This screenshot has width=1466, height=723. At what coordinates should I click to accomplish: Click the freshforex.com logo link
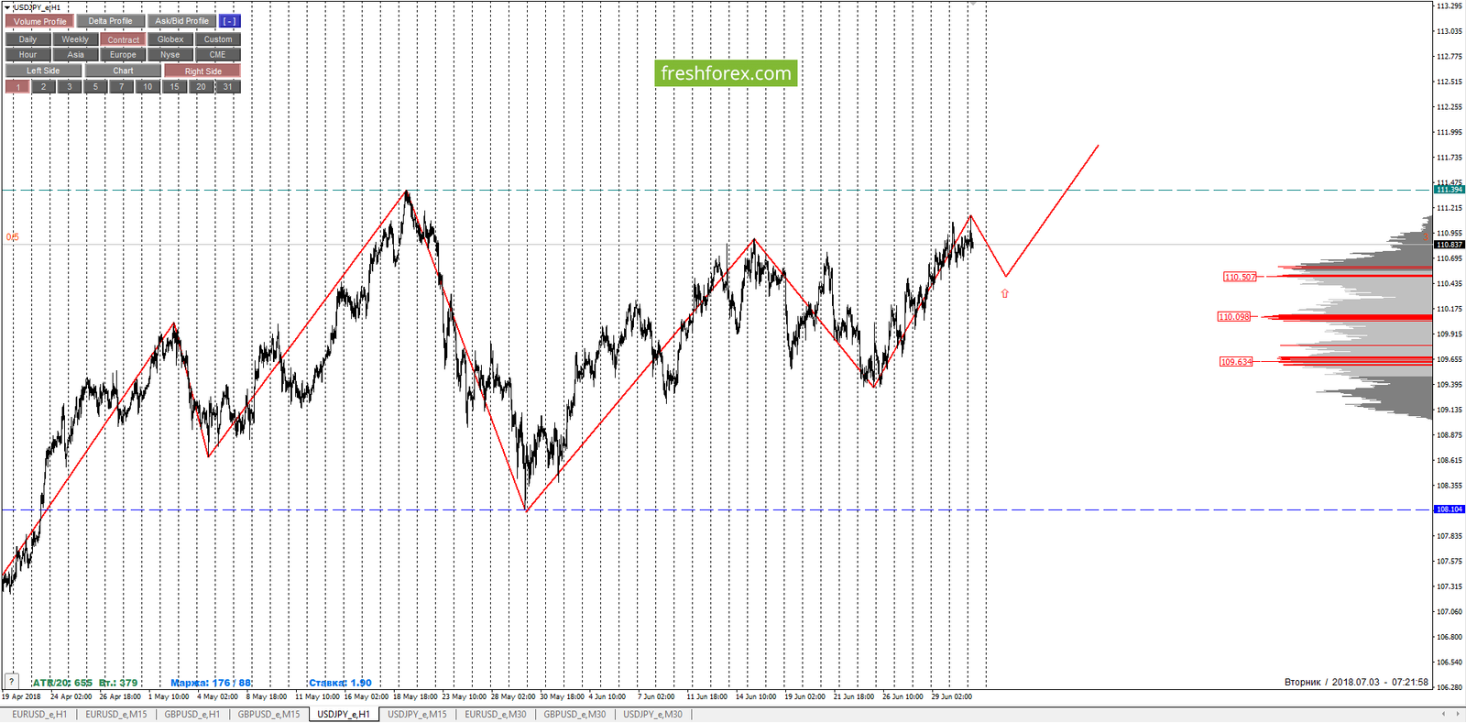click(726, 73)
